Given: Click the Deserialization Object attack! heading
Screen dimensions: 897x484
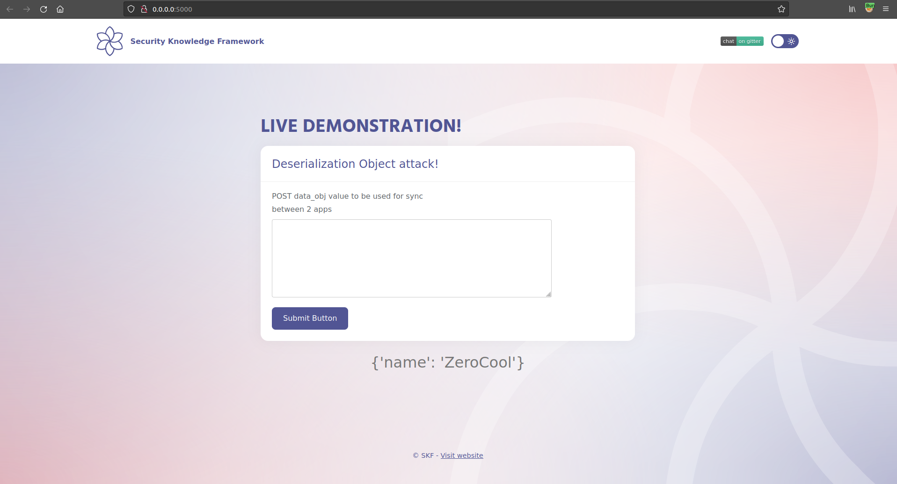Looking at the screenshot, I should 355,164.
